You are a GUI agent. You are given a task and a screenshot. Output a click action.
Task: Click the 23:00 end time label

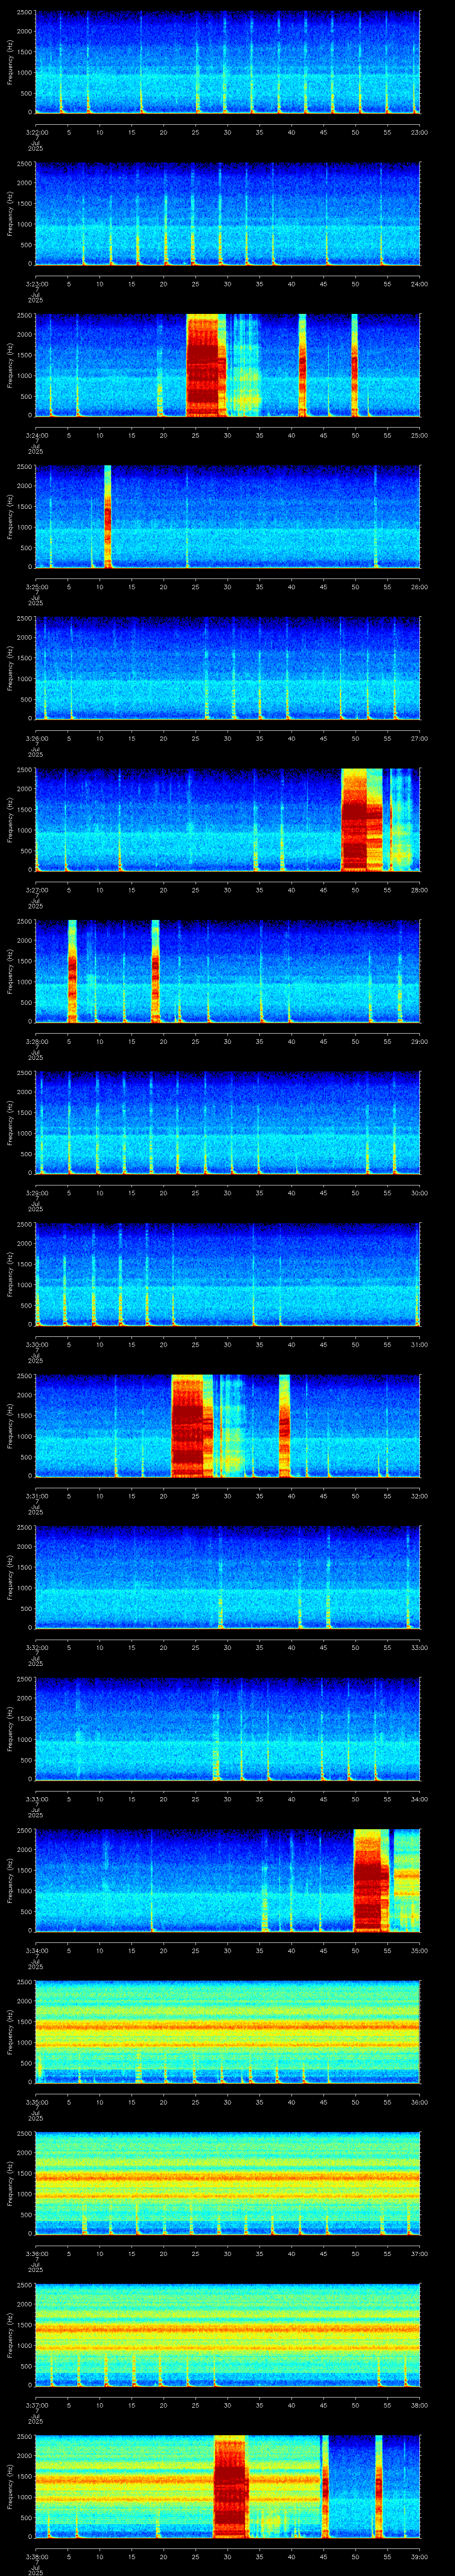[420, 132]
